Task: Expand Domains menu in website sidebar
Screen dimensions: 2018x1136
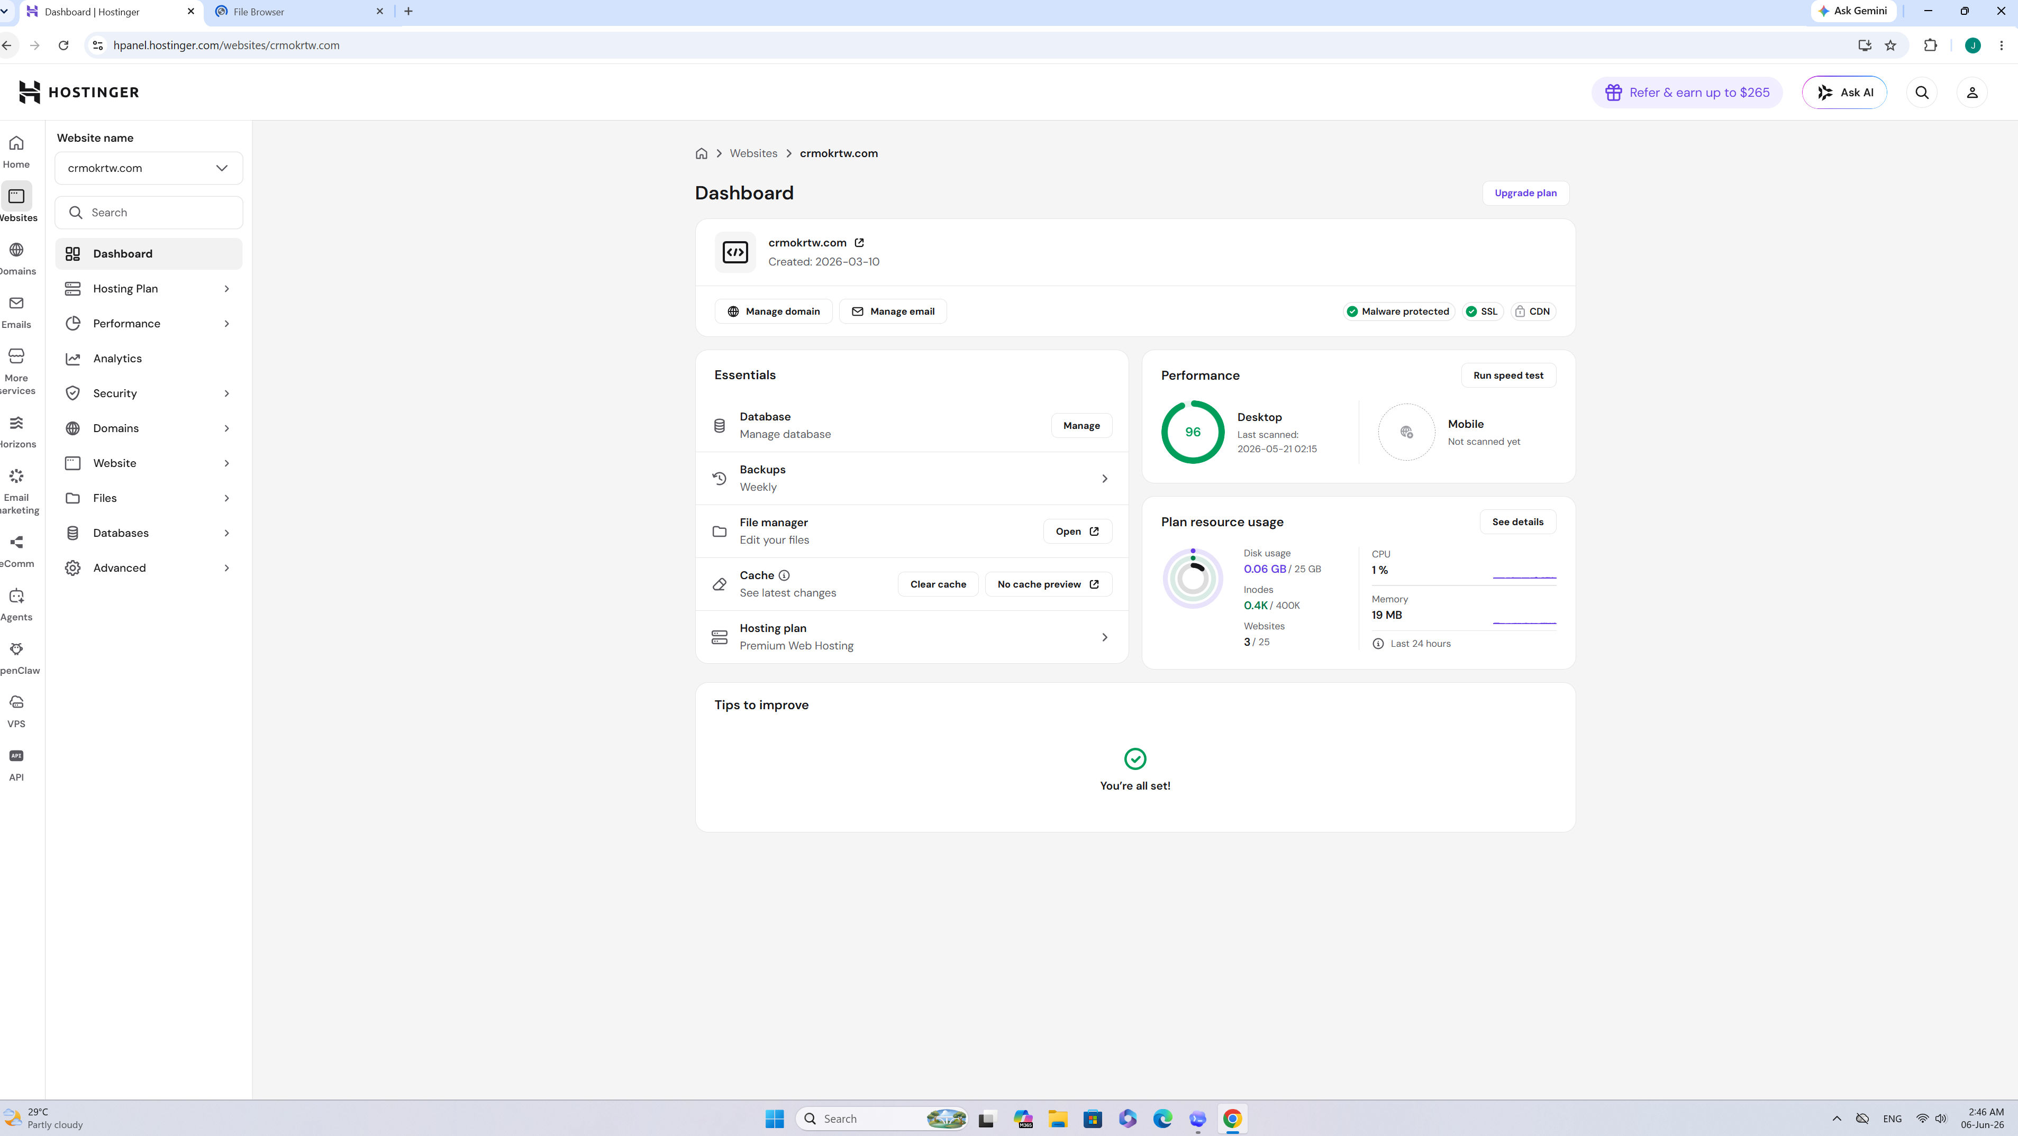Action: 149,428
